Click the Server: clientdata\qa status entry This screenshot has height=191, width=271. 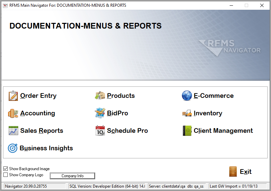(177, 186)
